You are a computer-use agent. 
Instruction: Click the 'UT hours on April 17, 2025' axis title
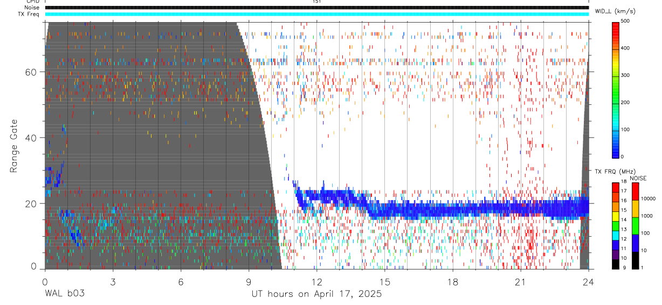[316, 294]
